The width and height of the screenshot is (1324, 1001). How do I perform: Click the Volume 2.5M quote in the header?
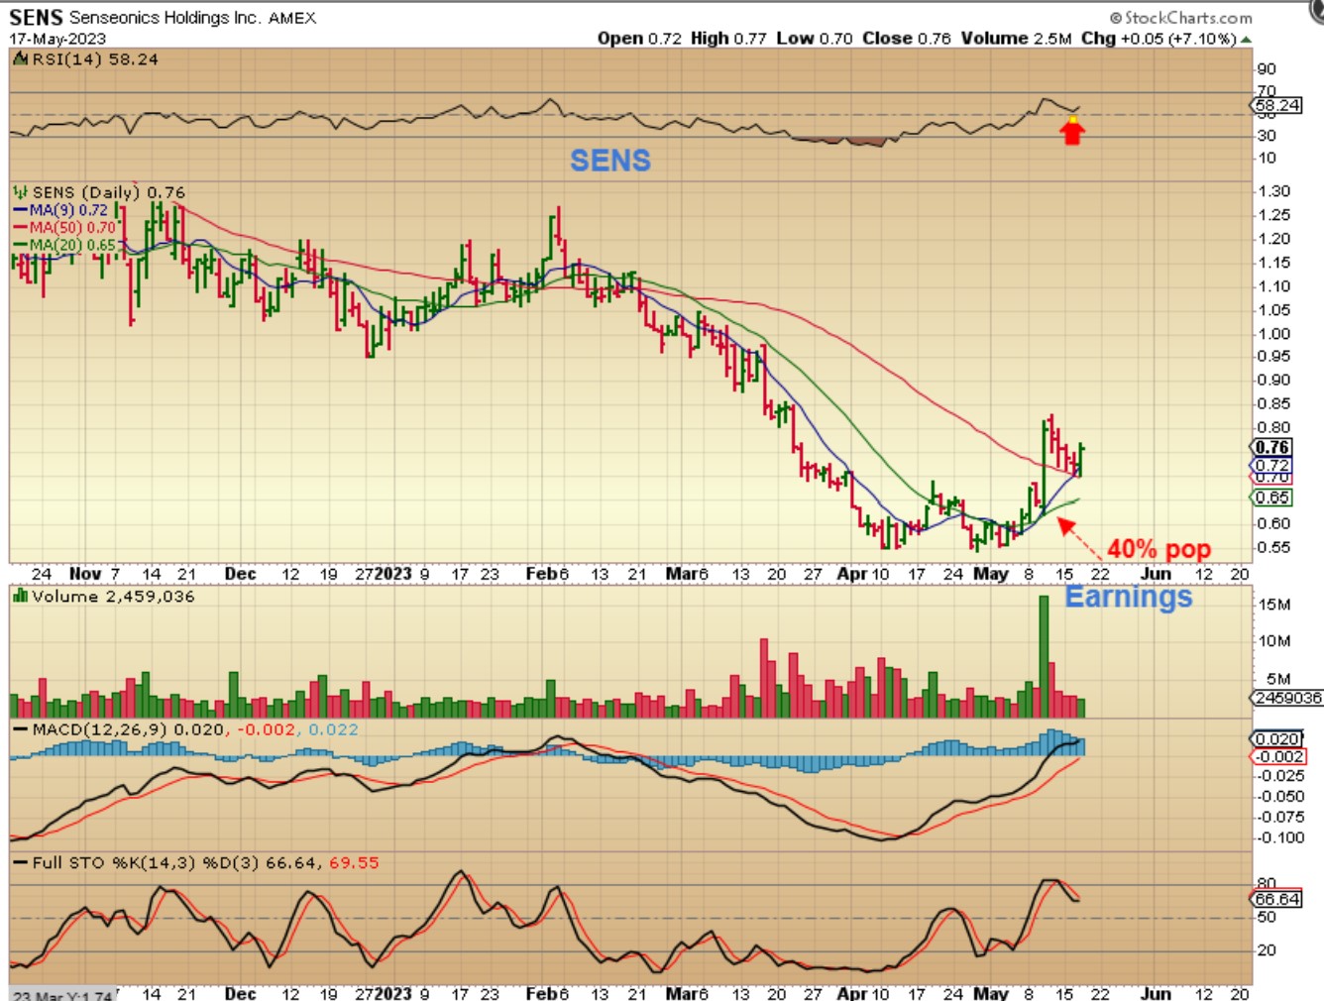pyautogui.click(x=1016, y=39)
